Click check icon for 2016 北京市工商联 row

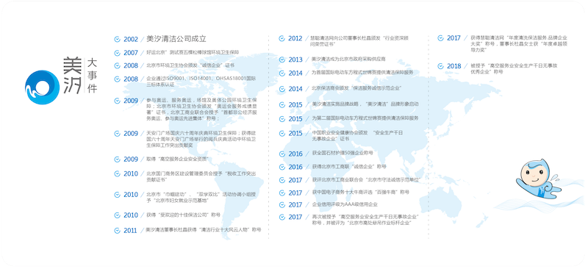pos(282,167)
